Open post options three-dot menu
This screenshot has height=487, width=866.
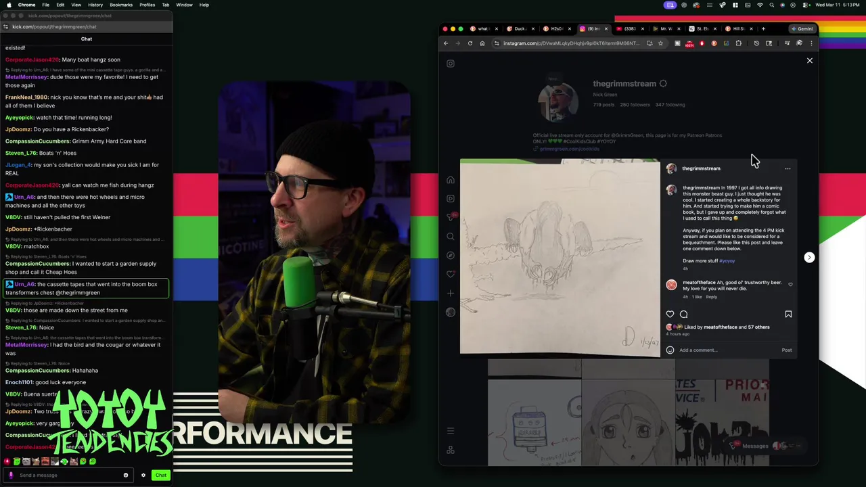(x=788, y=168)
